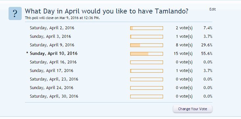Click the 8 vote(s) count
This screenshot has width=241, height=119.
pyautogui.click(x=184, y=45)
